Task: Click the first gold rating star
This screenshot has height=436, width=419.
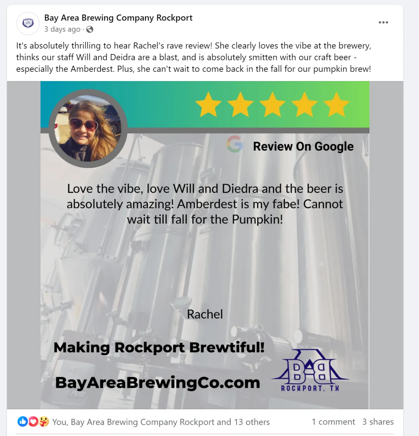Action: pyautogui.click(x=208, y=104)
